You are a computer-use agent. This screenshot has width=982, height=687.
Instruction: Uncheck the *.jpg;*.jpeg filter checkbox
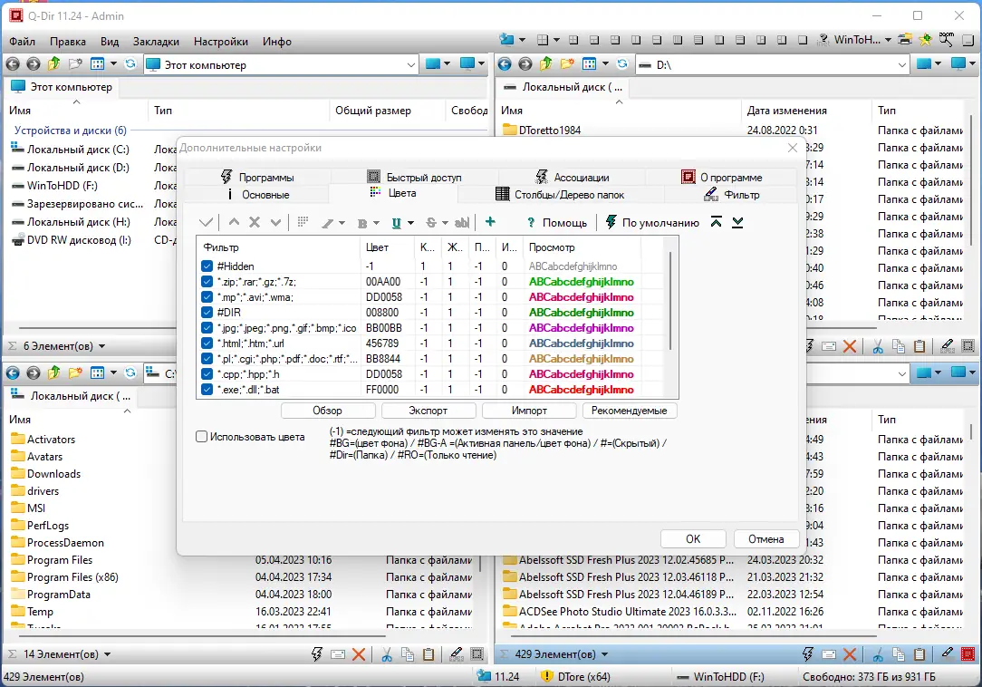(x=207, y=328)
